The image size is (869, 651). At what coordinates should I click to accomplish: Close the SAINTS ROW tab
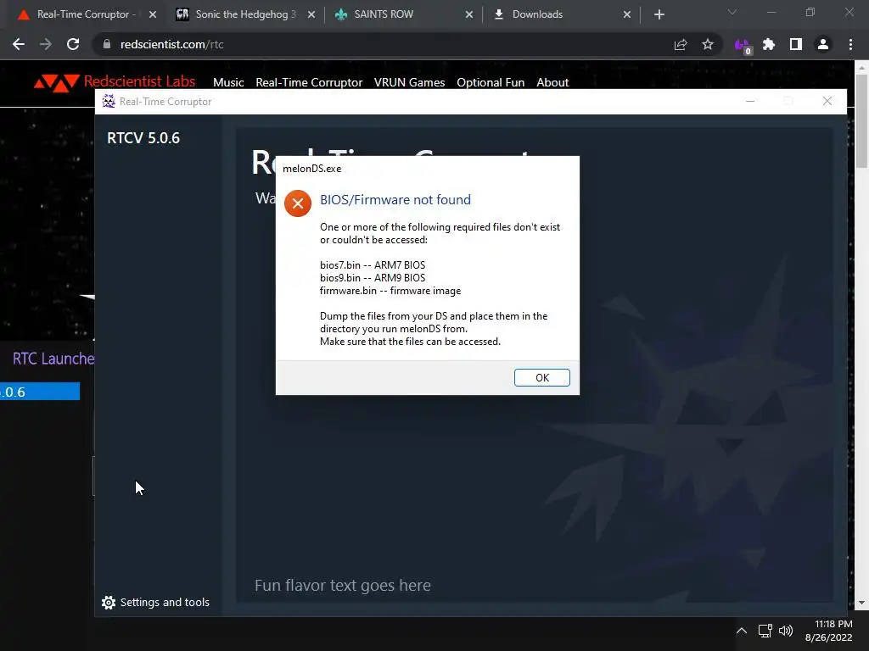pos(469,14)
